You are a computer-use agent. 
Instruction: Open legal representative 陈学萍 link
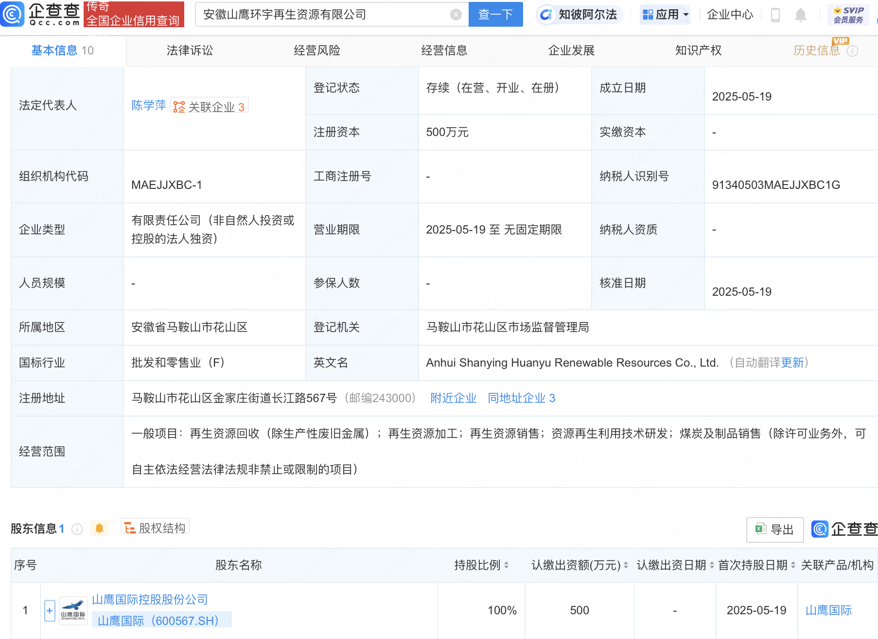point(148,105)
